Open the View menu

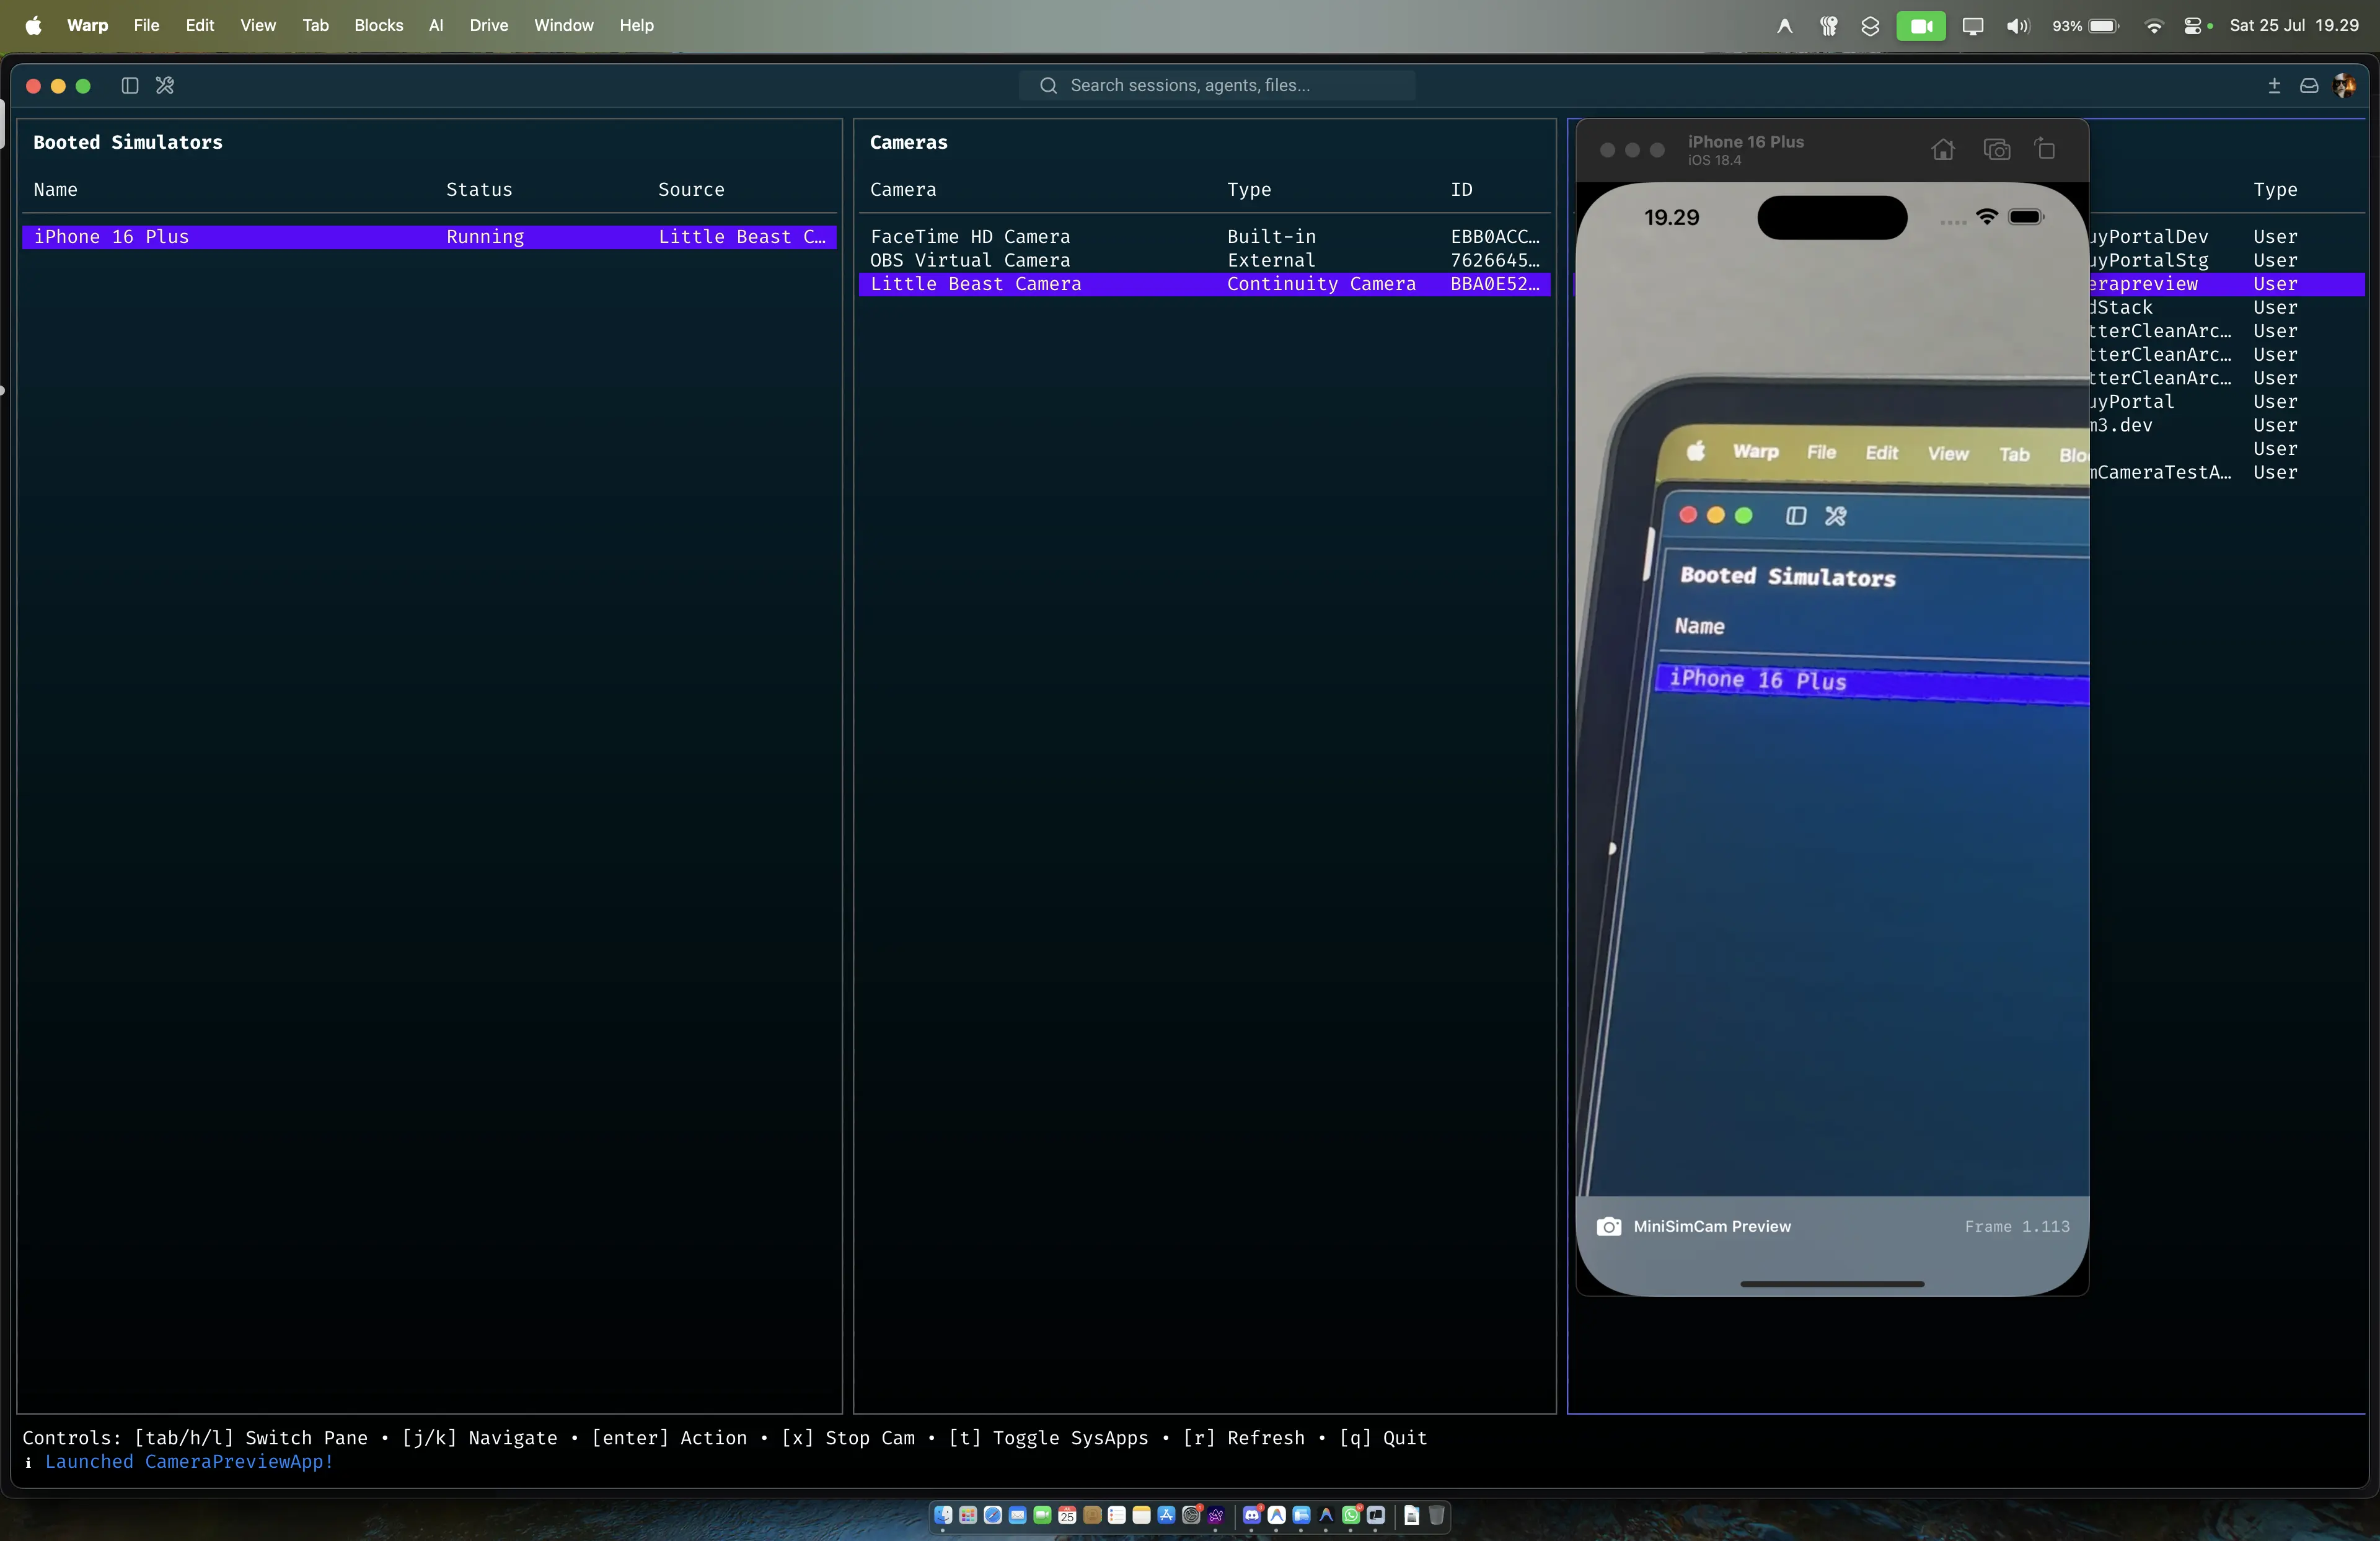(258, 25)
